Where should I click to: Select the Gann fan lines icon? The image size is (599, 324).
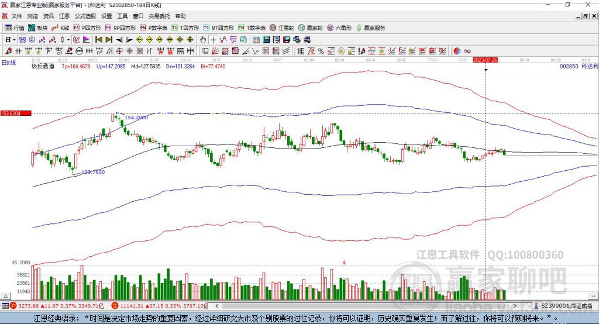coord(215,51)
